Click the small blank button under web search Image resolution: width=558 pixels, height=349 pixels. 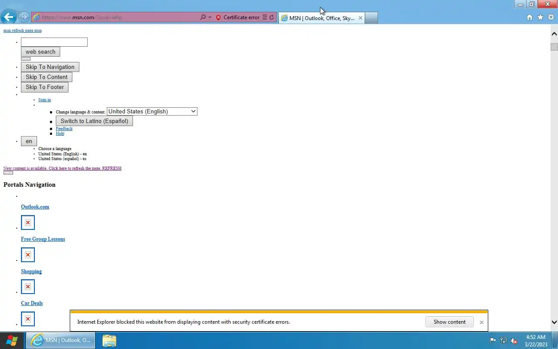click(26, 59)
